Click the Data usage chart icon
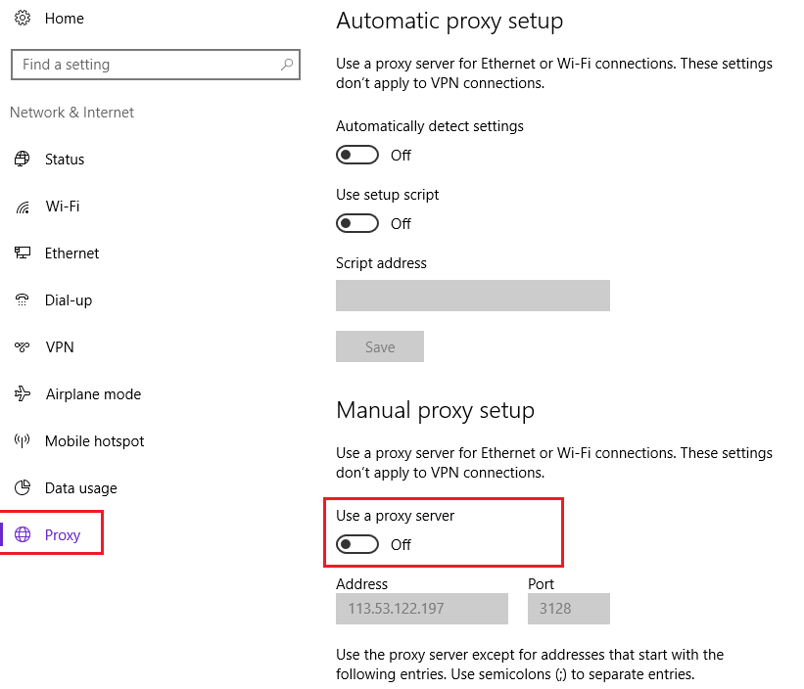Image resolution: width=804 pixels, height=689 pixels. coord(23,488)
